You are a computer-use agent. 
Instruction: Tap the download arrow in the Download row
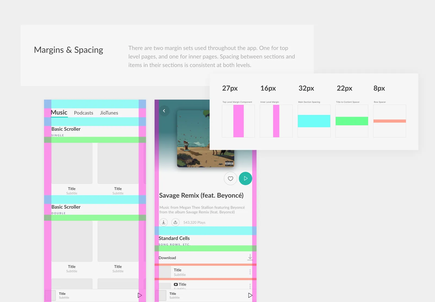tap(250, 257)
